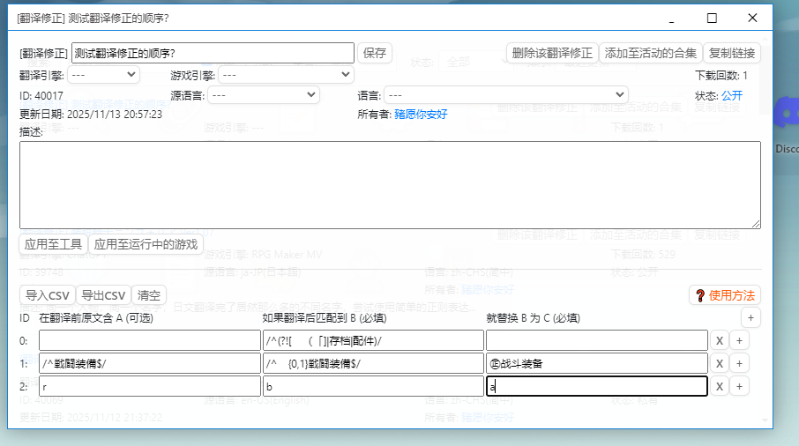Open the 游戏引擎 dropdown
Viewport: 799px width, 446px height.
pyautogui.click(x=286, y=75)
